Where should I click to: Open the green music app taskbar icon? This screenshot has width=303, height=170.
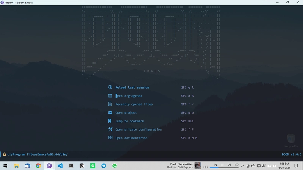pos(93,166)
